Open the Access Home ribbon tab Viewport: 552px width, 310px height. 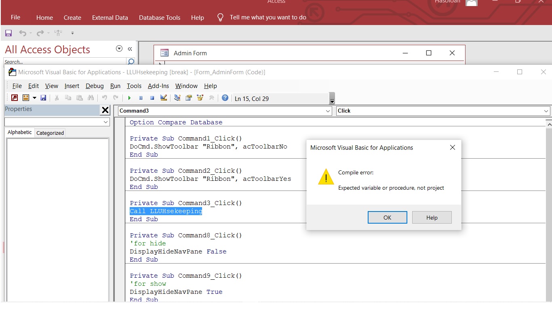[x=44, y=17]
